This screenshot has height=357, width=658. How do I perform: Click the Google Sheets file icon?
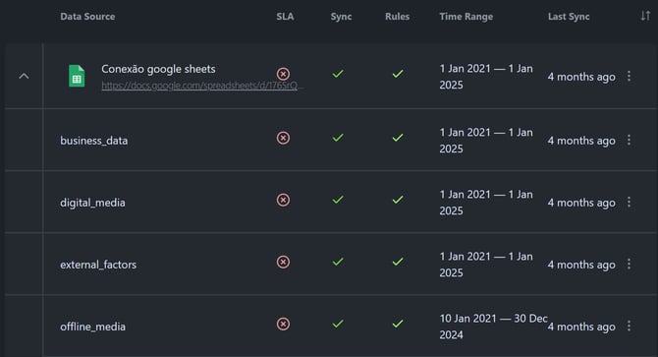click(x=77, y=76)
